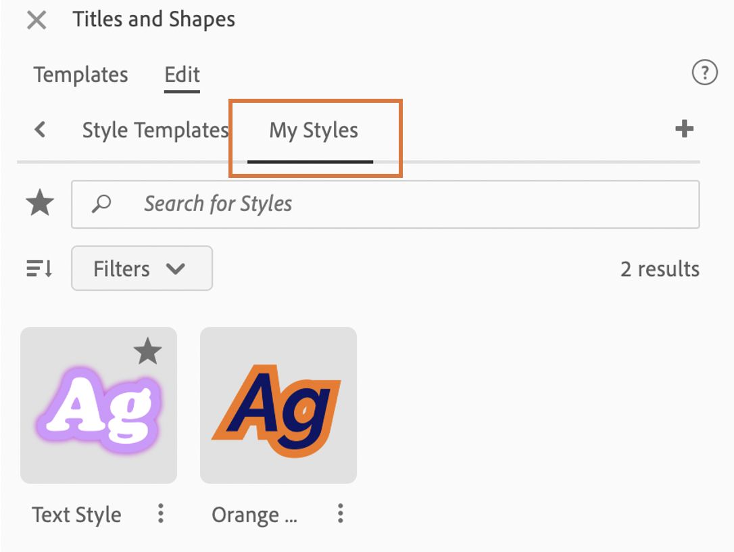Viewport: 734px width, 552px height.
Task: Toggle the favorites star filter
Action: pos(40,204)
